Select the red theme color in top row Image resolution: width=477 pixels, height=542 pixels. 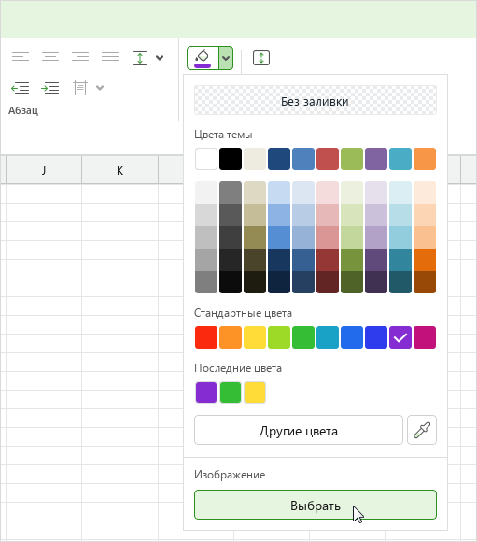tap(328, 159)
